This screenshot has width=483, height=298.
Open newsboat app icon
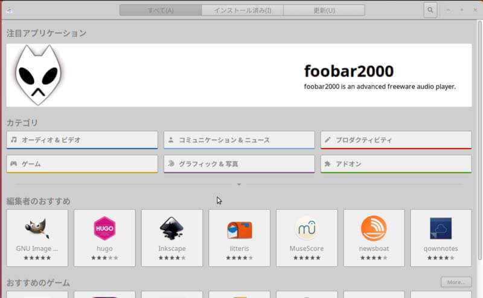[x=374, y=228]
